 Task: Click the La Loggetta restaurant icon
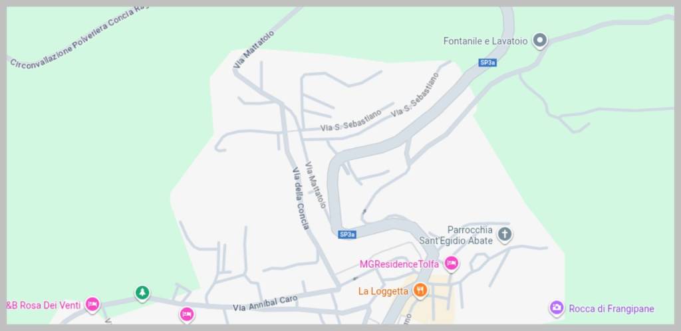[x=420, y=290]
